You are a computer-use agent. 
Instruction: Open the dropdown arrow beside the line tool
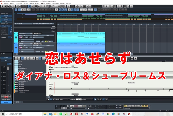coord(30,10)
